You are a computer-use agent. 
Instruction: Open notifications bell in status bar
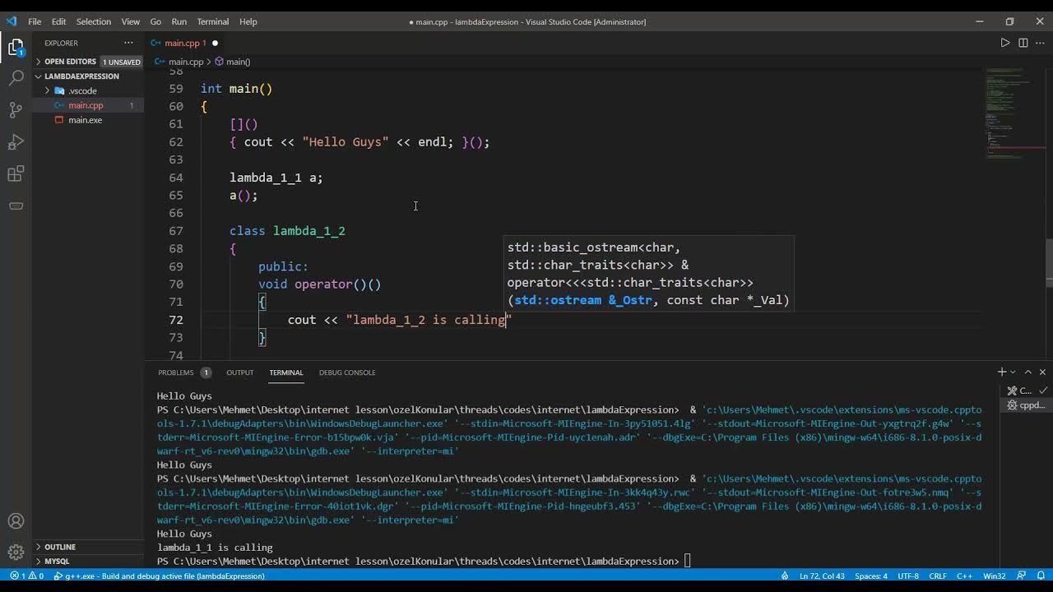click(1041, 576)
